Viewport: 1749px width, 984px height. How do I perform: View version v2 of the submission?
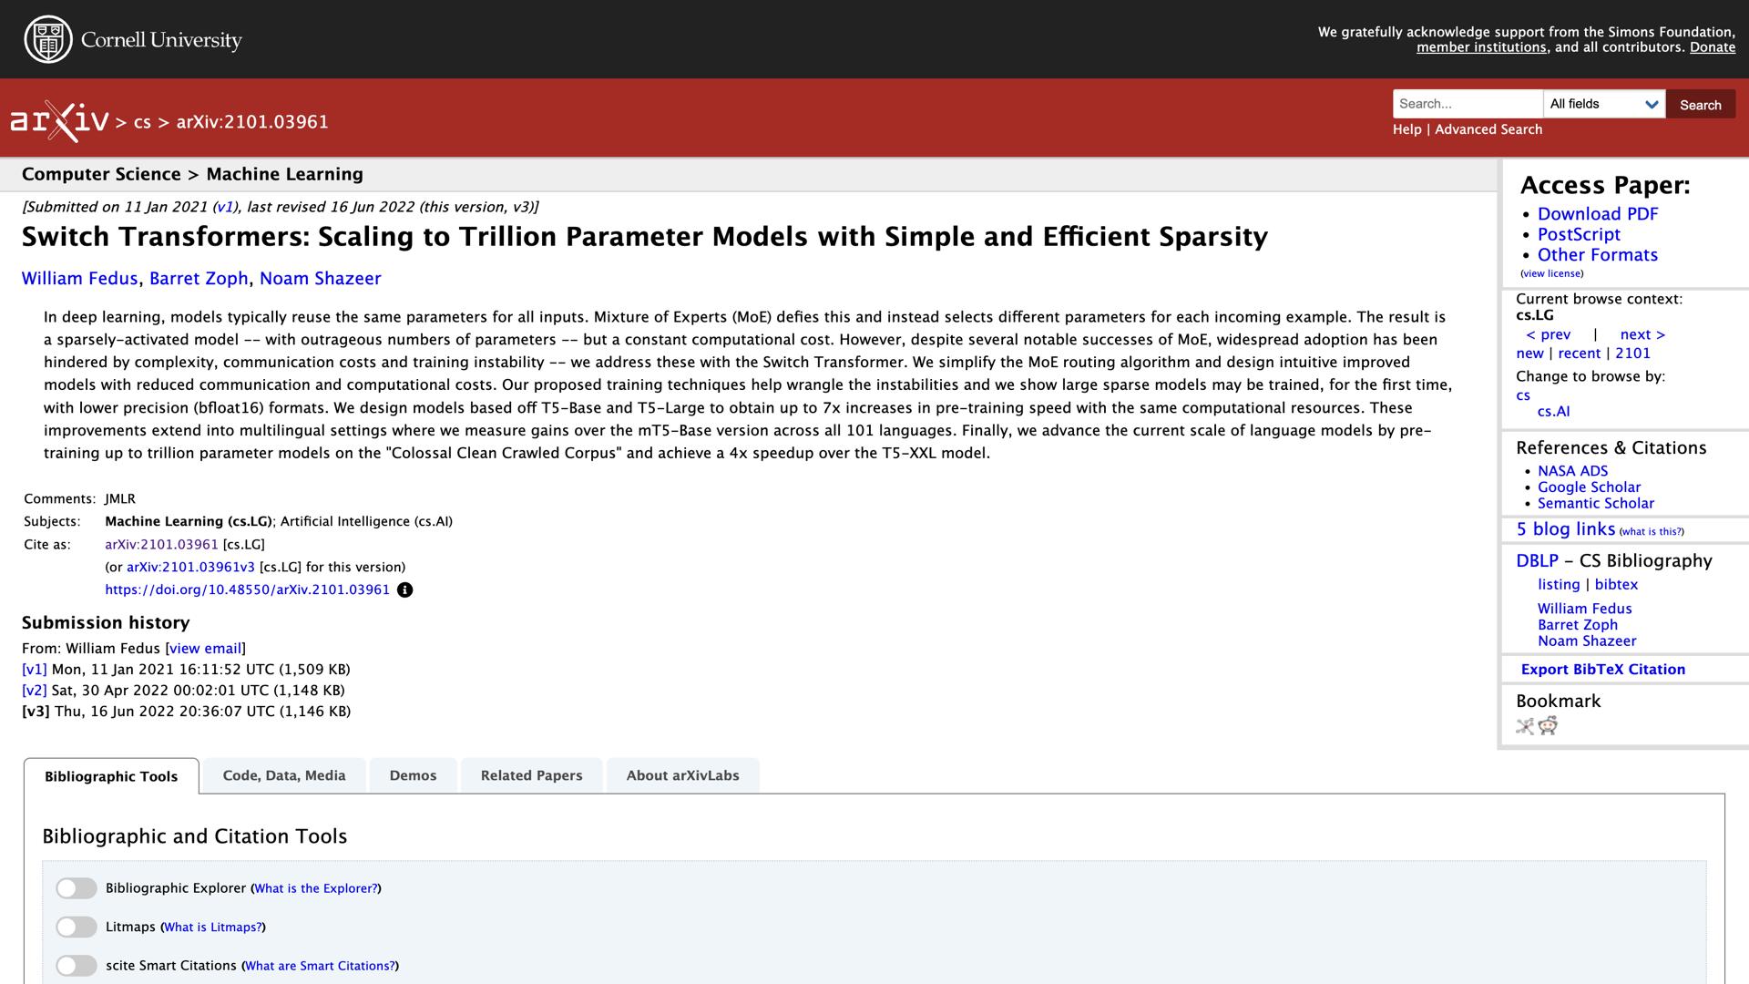pos(35,691)
